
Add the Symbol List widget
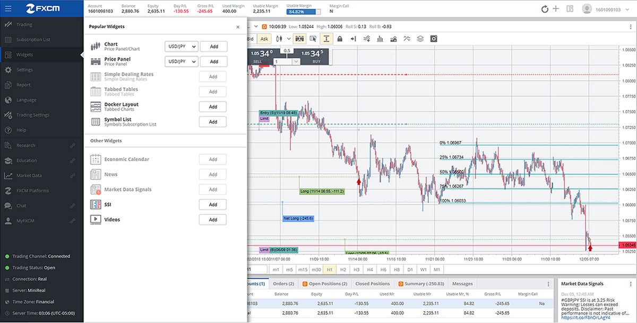(x=213, y=122)
